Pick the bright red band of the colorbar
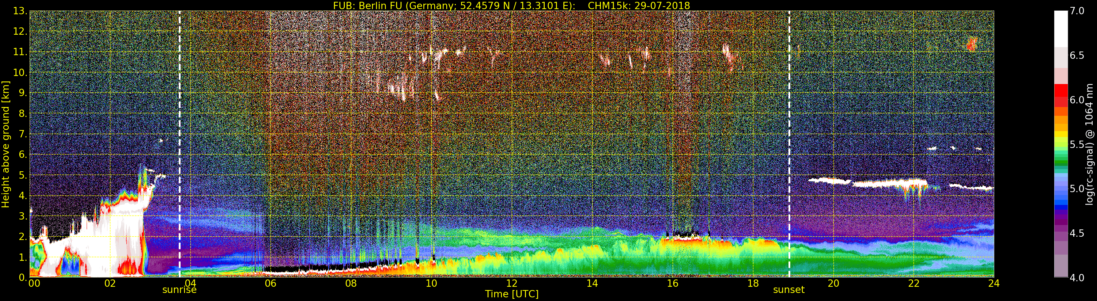The image size is (1097, 301). 1061,90
